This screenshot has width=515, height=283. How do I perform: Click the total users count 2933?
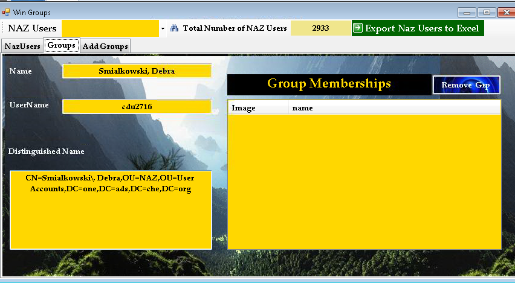point(320,28)
